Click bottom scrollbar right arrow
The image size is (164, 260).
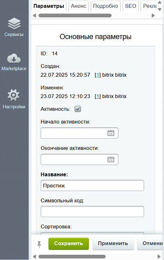click(x=159, y=257)
